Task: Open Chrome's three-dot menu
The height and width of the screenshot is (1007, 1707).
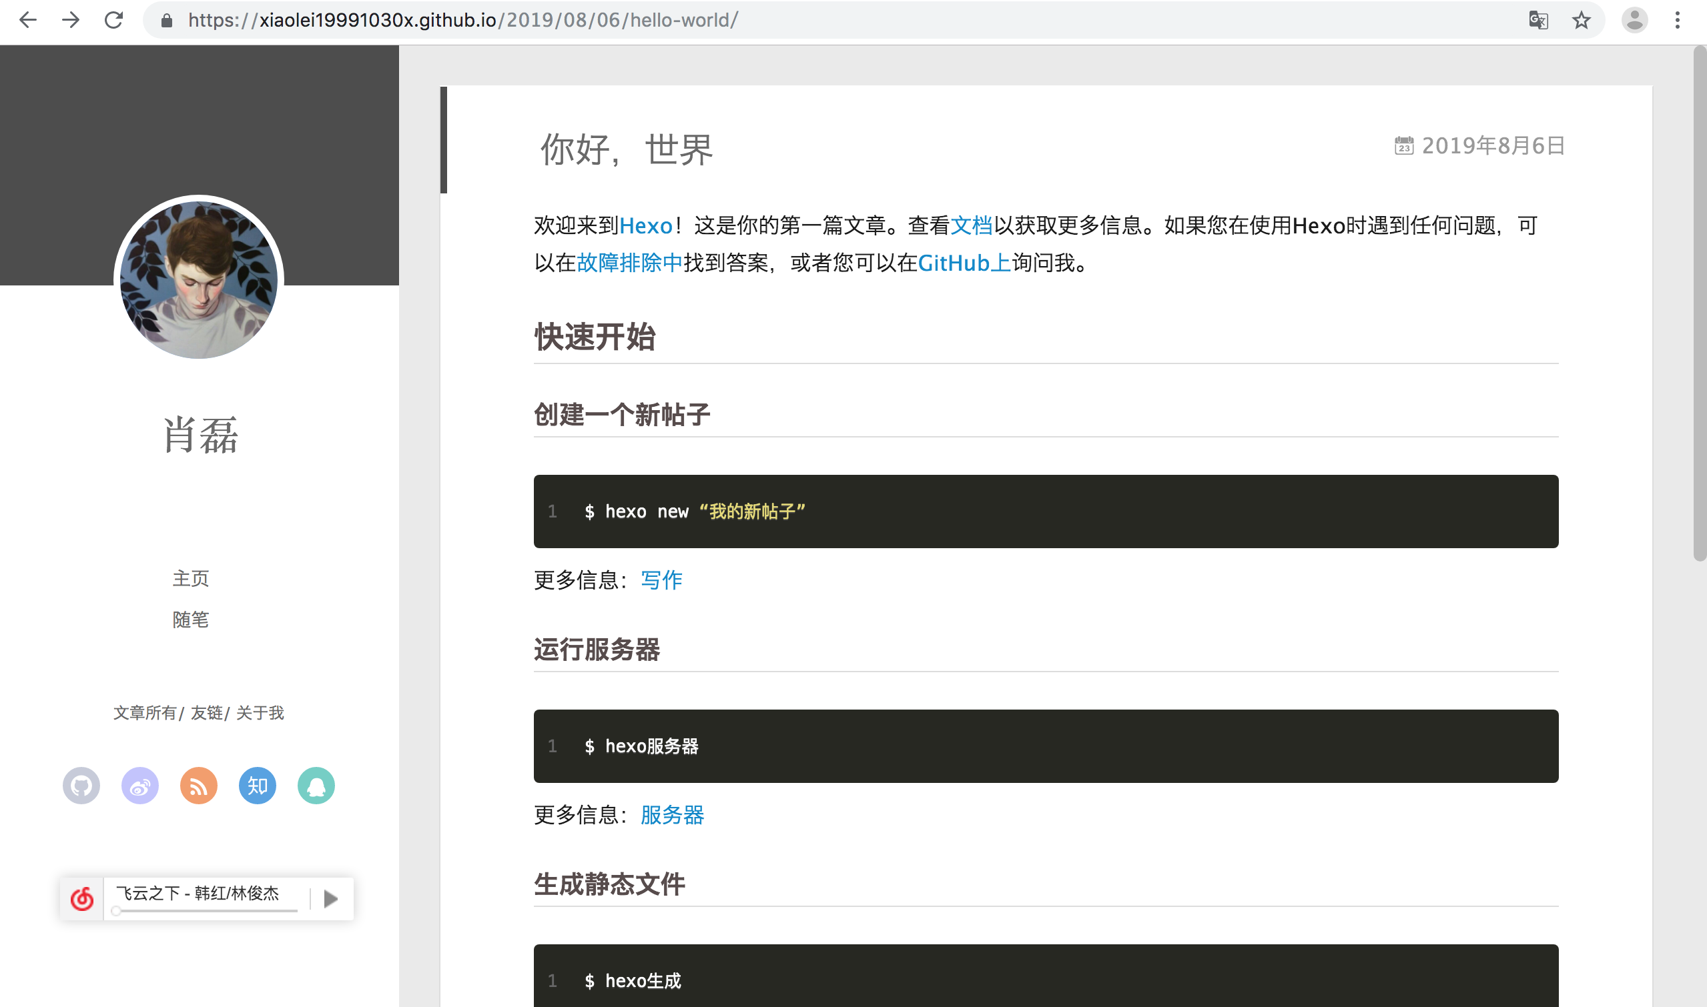Action: click(1677, 21)
